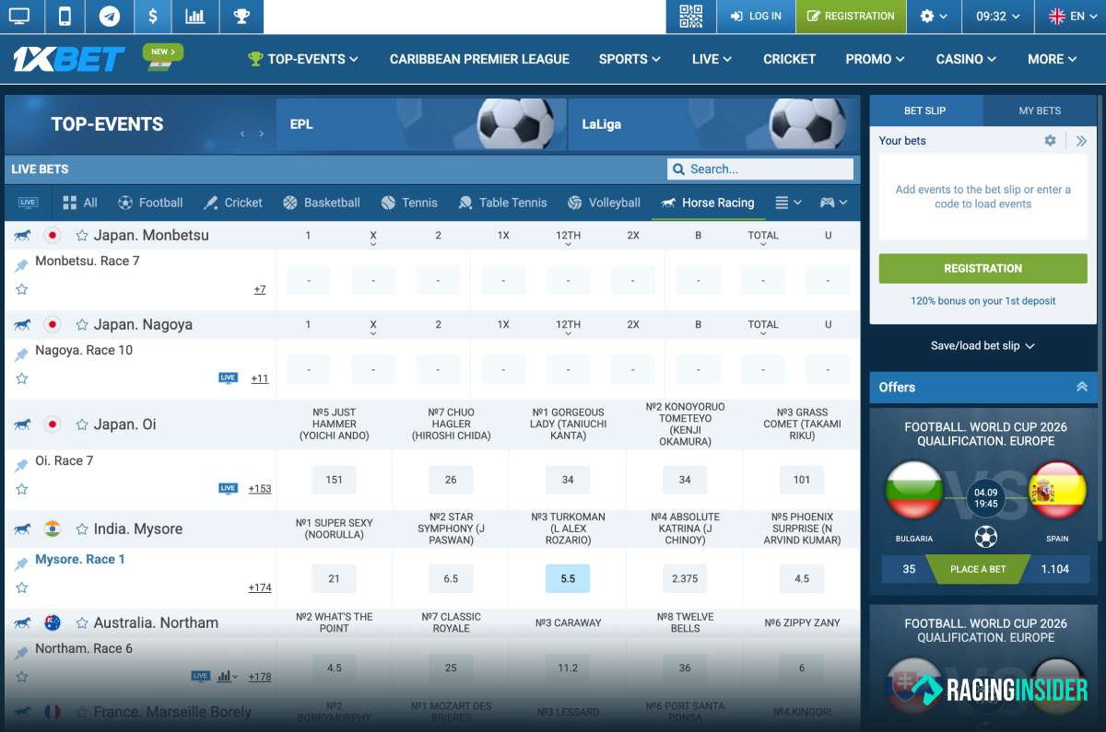
Task: Expand the MORE menu
Action: tap(1053, 59)
